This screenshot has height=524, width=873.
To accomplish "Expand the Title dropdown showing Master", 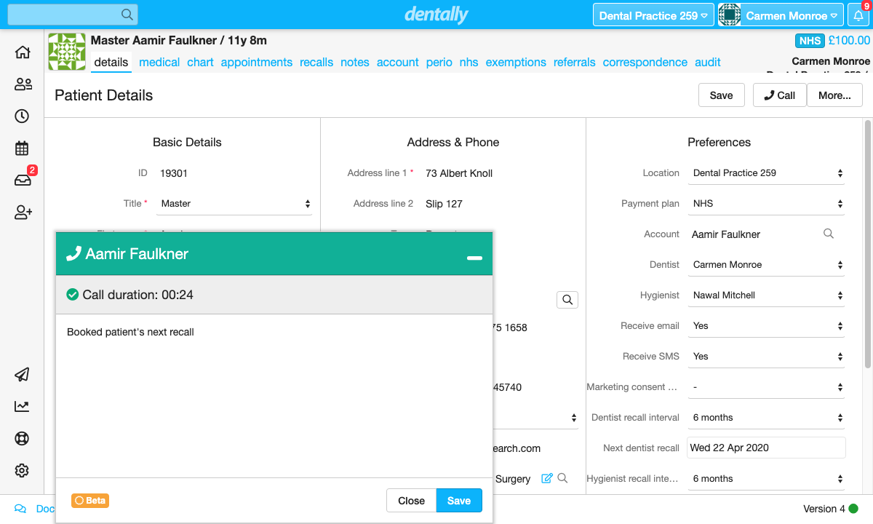I will click(x=236, y=204).
